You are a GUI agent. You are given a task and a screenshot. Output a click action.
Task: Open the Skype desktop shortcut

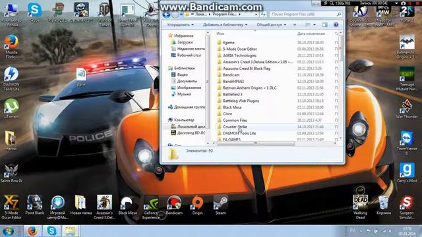pos(34,12)
